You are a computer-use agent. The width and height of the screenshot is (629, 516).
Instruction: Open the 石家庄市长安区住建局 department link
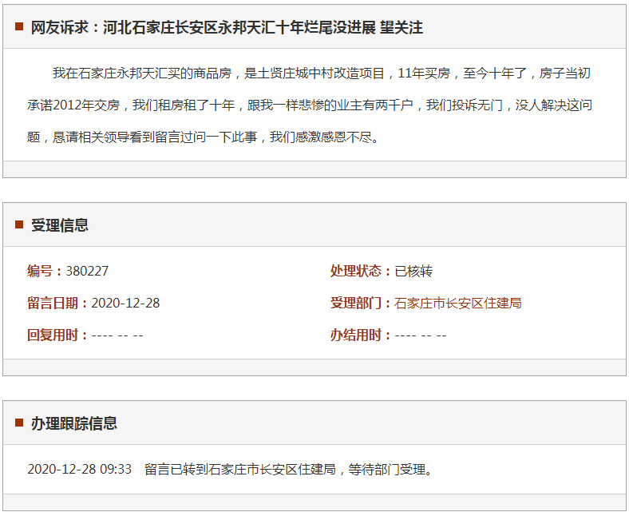(457, 304)
